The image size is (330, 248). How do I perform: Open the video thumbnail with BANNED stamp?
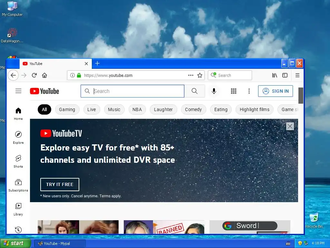click(164, 227)
